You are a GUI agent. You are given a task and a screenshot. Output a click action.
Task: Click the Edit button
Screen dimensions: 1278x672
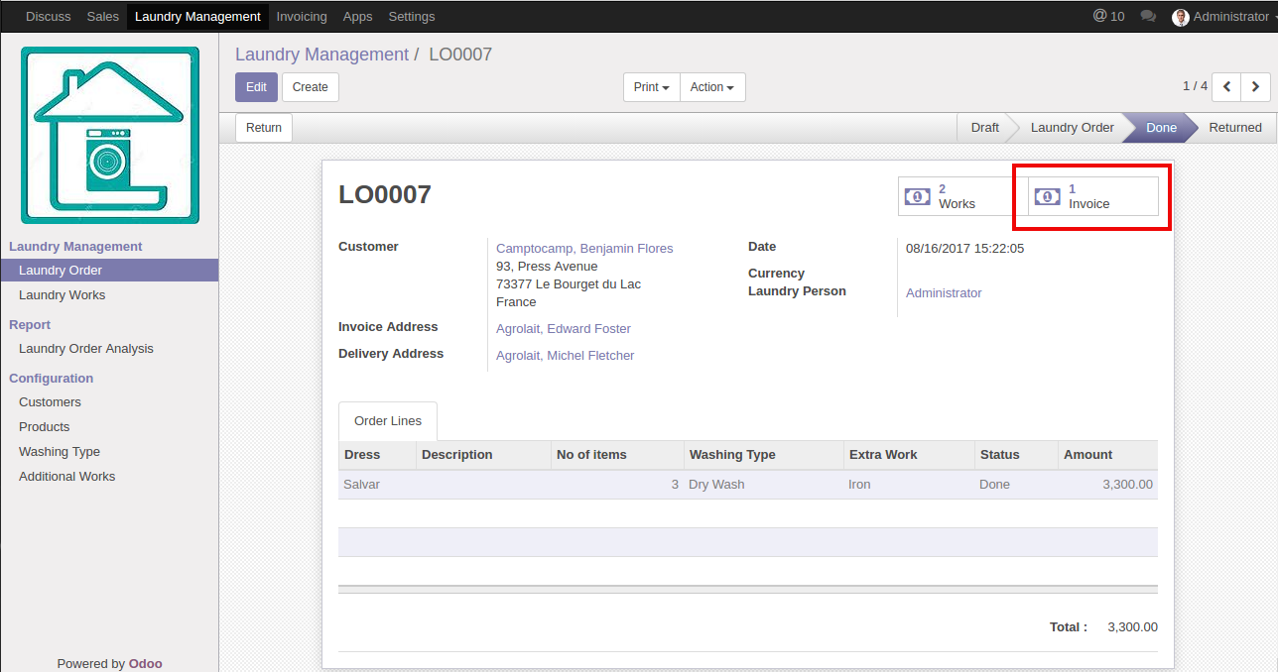[x=256, y=87]
